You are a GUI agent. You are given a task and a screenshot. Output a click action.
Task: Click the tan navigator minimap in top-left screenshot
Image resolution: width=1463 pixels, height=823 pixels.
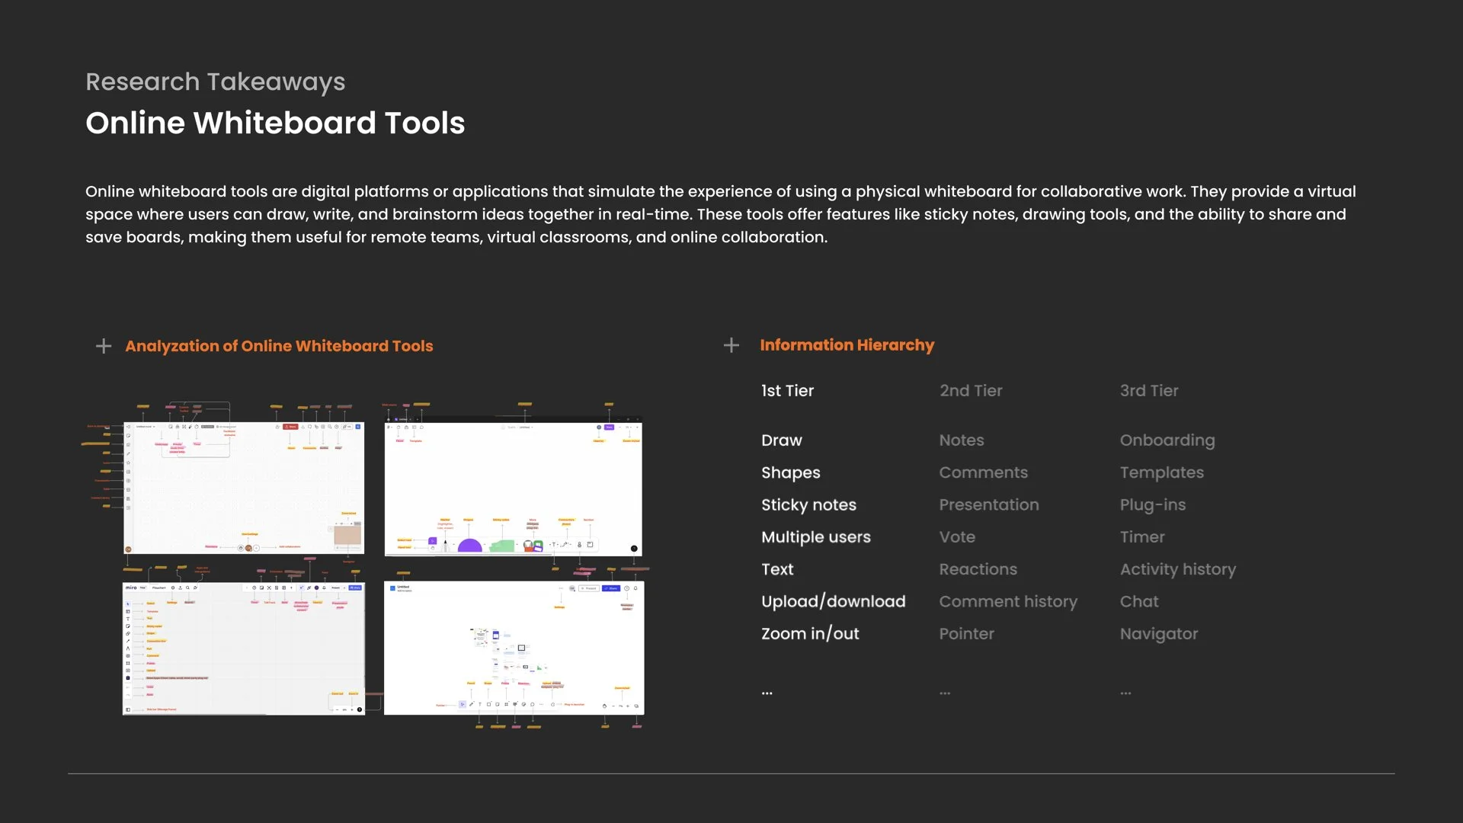tap(347, 535)
